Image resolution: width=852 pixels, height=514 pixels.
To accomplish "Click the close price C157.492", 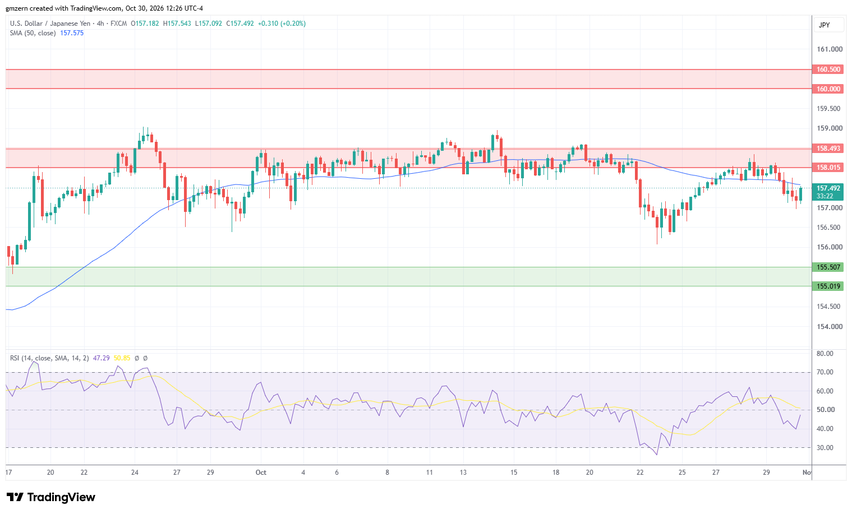I will [x=240, y=24].
